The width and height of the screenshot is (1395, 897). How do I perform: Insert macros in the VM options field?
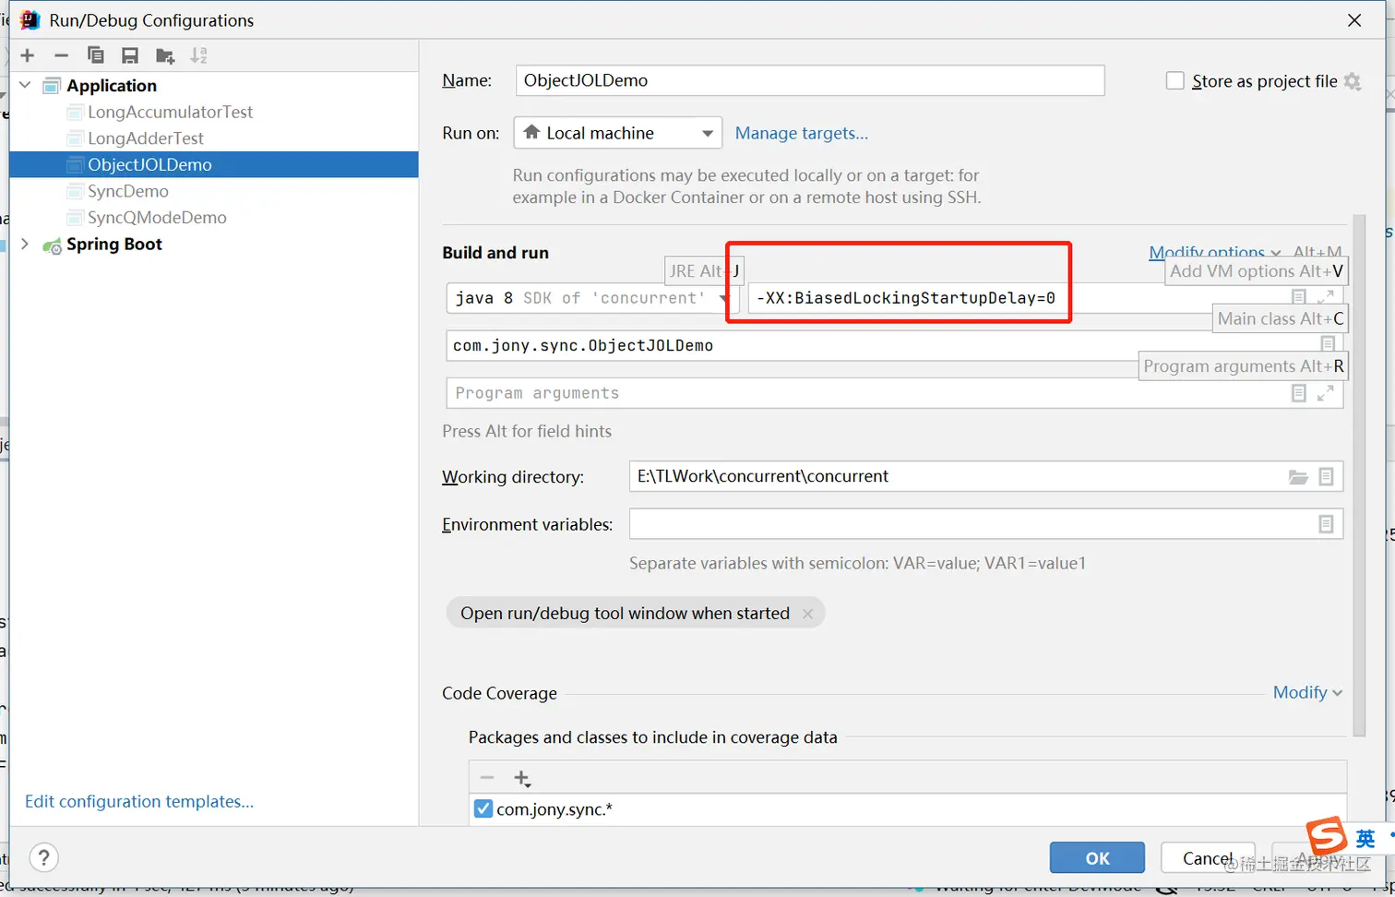click(x=1299, y=297)
